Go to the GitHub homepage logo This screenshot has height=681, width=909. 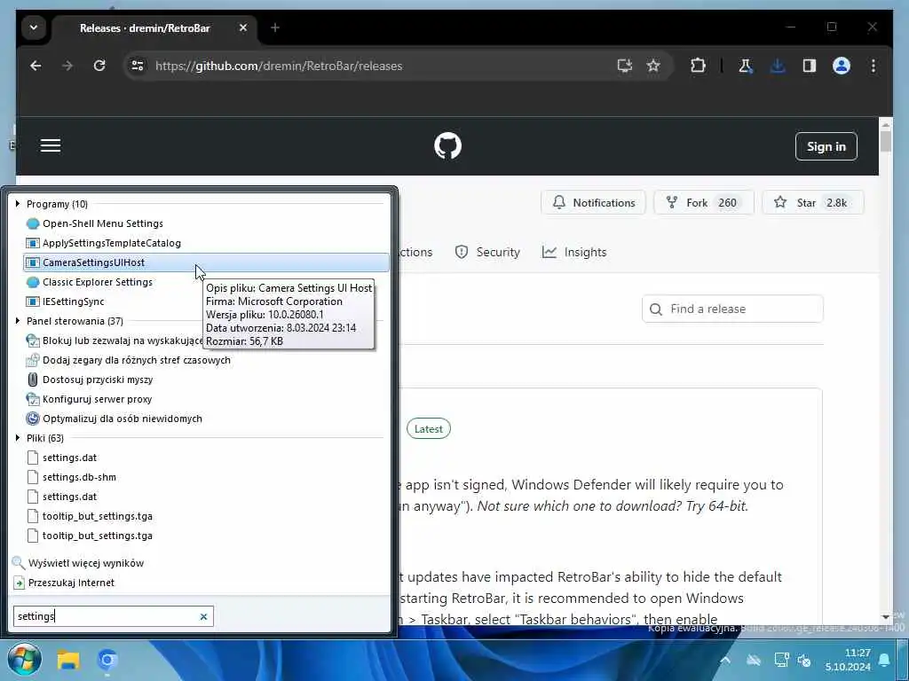[x=447, y=146]
